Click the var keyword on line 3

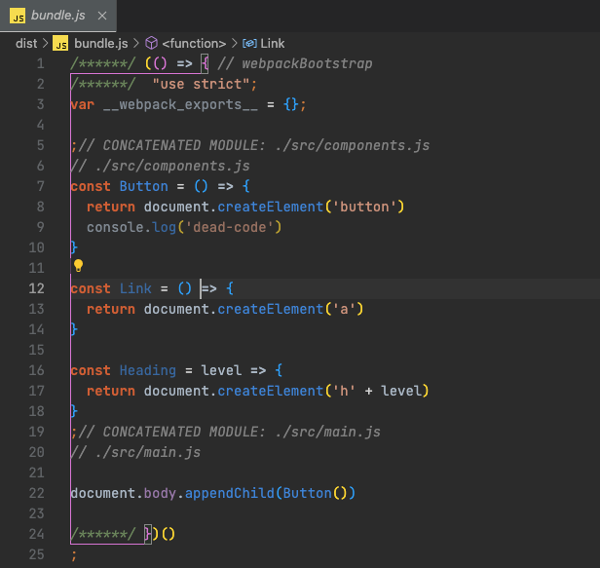83,104
